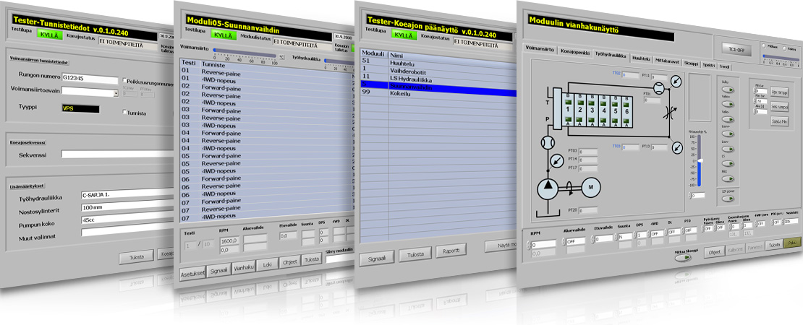Open the Skooppi tab

[x=692, y=63]
